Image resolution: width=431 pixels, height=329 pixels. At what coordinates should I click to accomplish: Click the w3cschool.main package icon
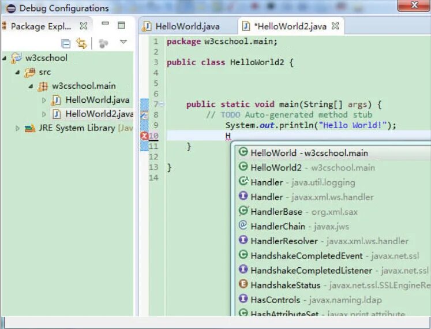pyautogui.click(x=43, y=87)
